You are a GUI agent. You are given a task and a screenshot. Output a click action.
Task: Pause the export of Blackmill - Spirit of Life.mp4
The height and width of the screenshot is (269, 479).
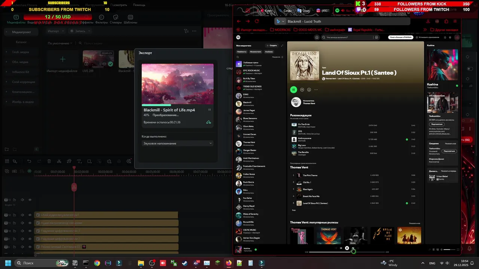point(209,110)
